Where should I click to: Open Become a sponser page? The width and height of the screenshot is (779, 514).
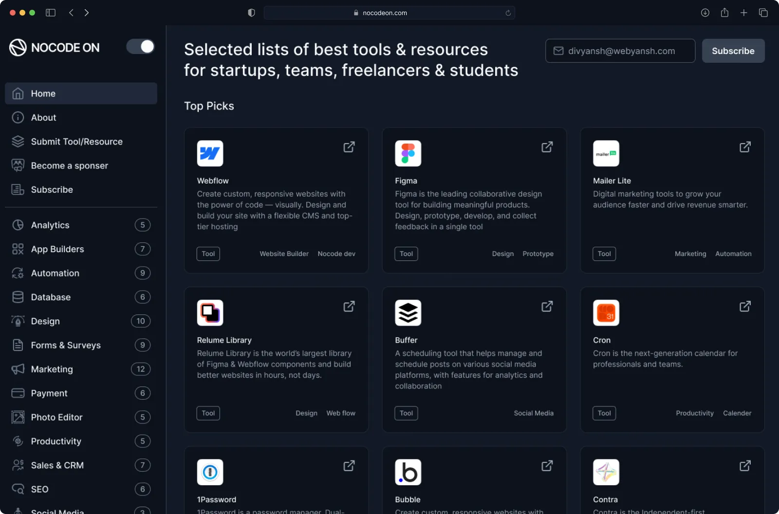pos(81,165)
